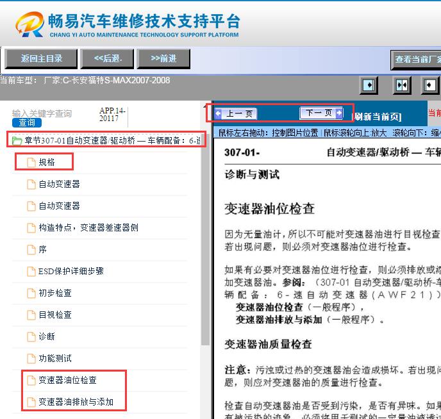Open the 诊断 tree item
Image resolution: width=441 pixels, height=419 pixels.
tap(46, 336)
